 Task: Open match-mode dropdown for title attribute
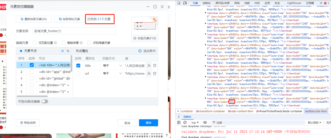point(112,66)
